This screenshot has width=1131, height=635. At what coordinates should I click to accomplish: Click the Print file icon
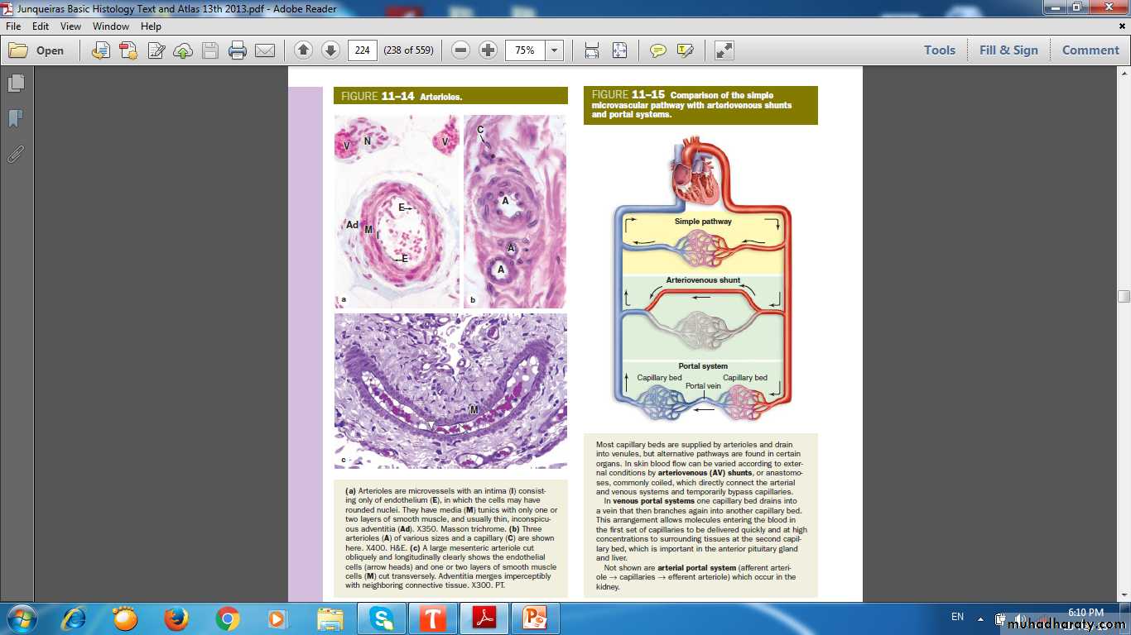238,50
